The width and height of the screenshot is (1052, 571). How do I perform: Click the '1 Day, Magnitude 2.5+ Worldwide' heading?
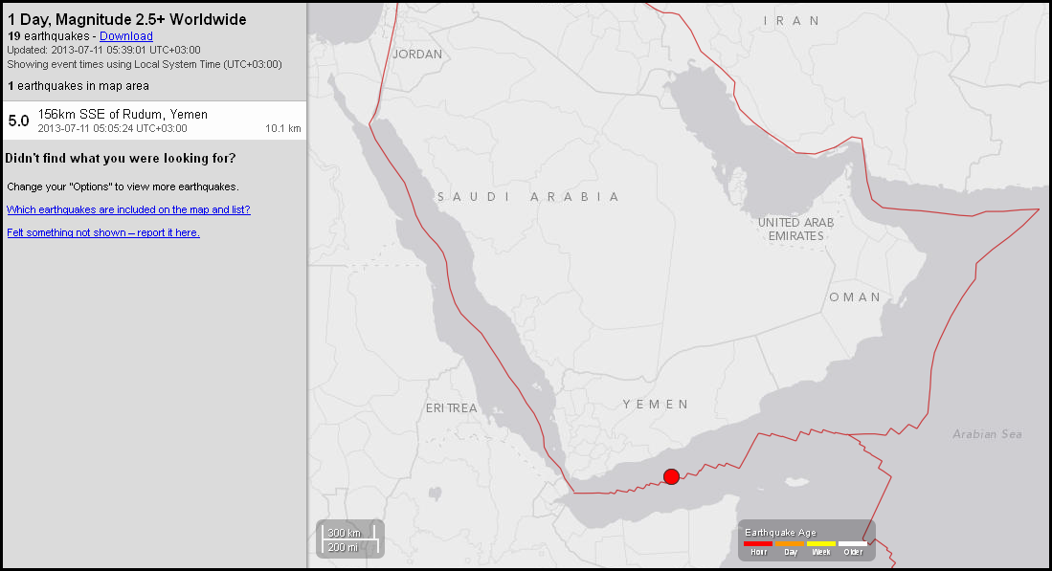pyautogui.click(x=126, y=19)
